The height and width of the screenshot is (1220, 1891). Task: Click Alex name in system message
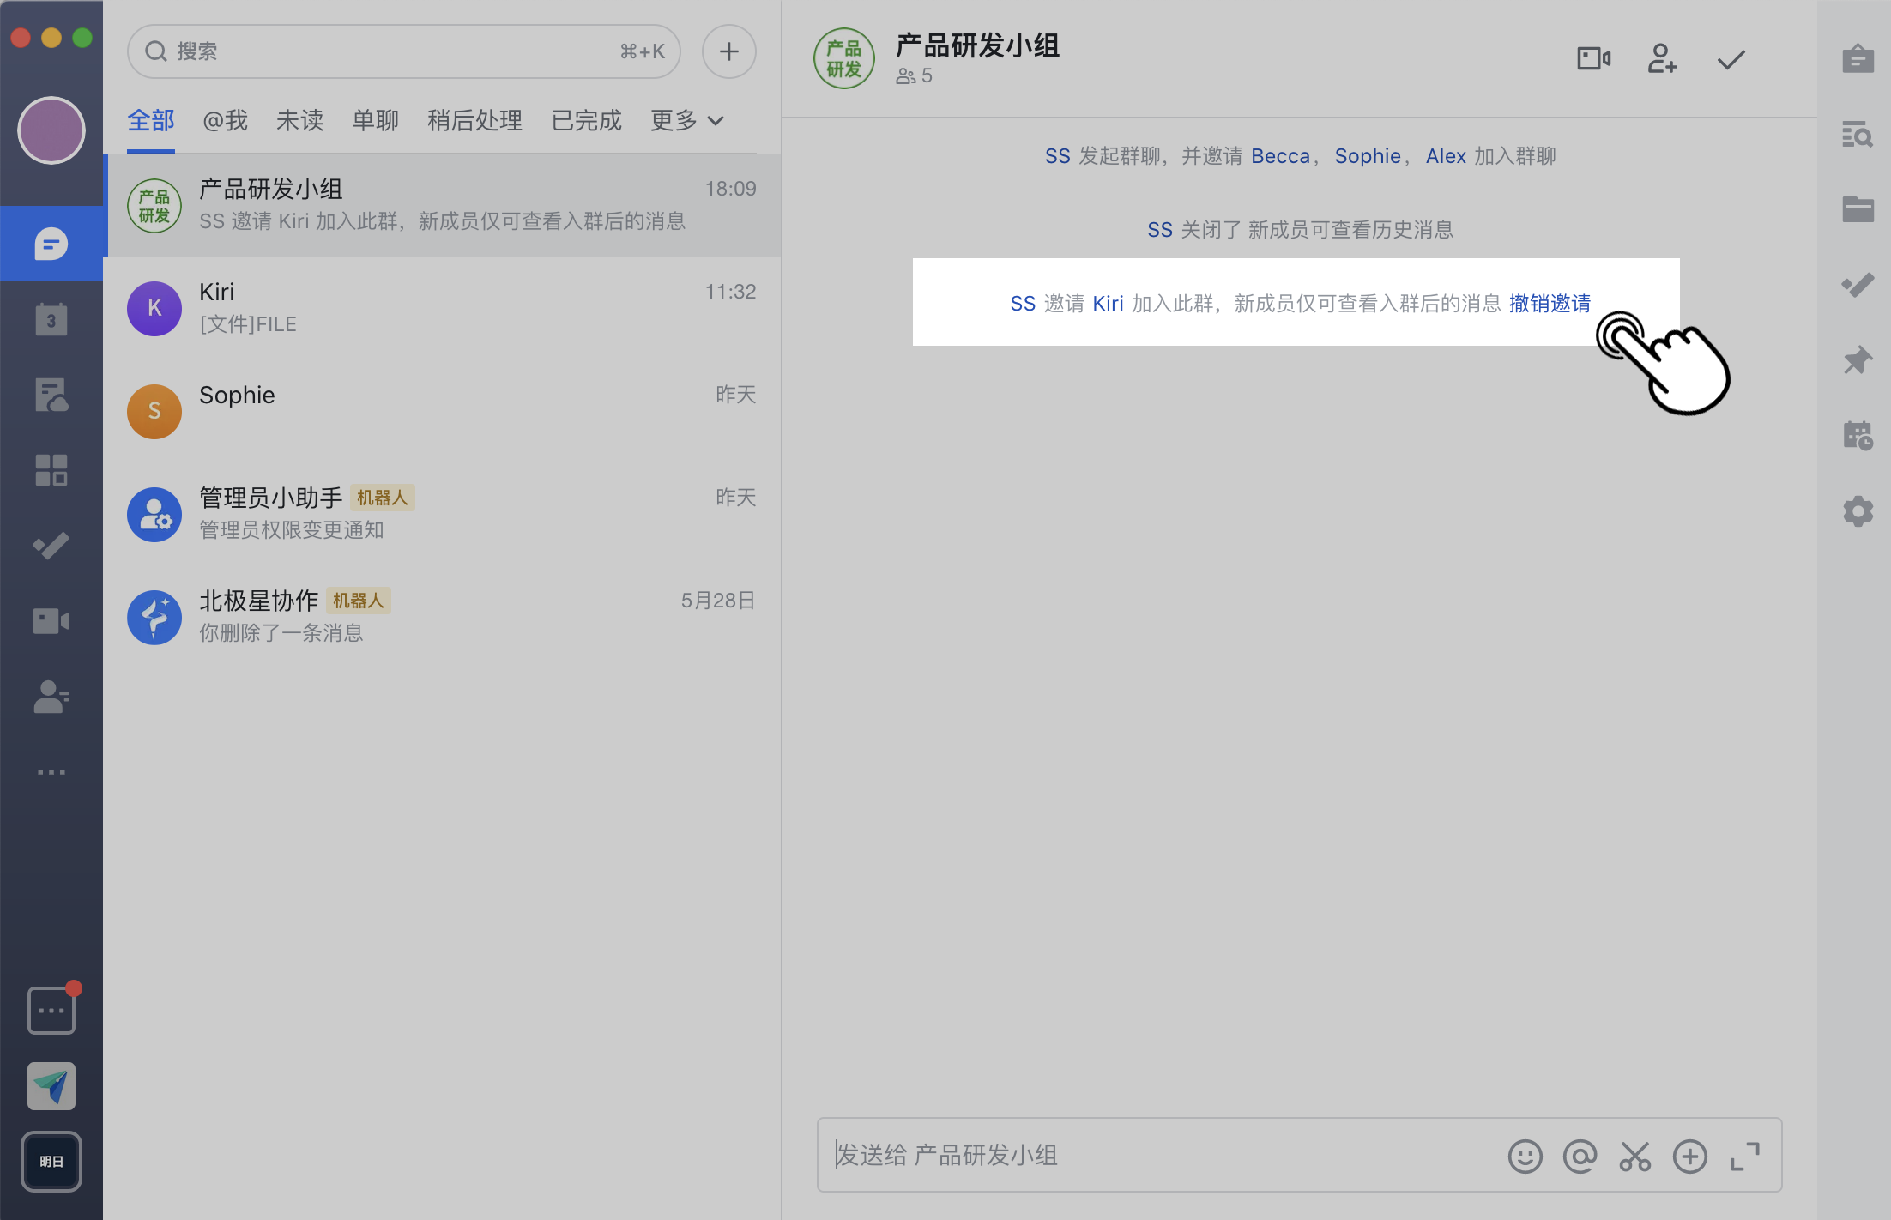[1446, 156]
